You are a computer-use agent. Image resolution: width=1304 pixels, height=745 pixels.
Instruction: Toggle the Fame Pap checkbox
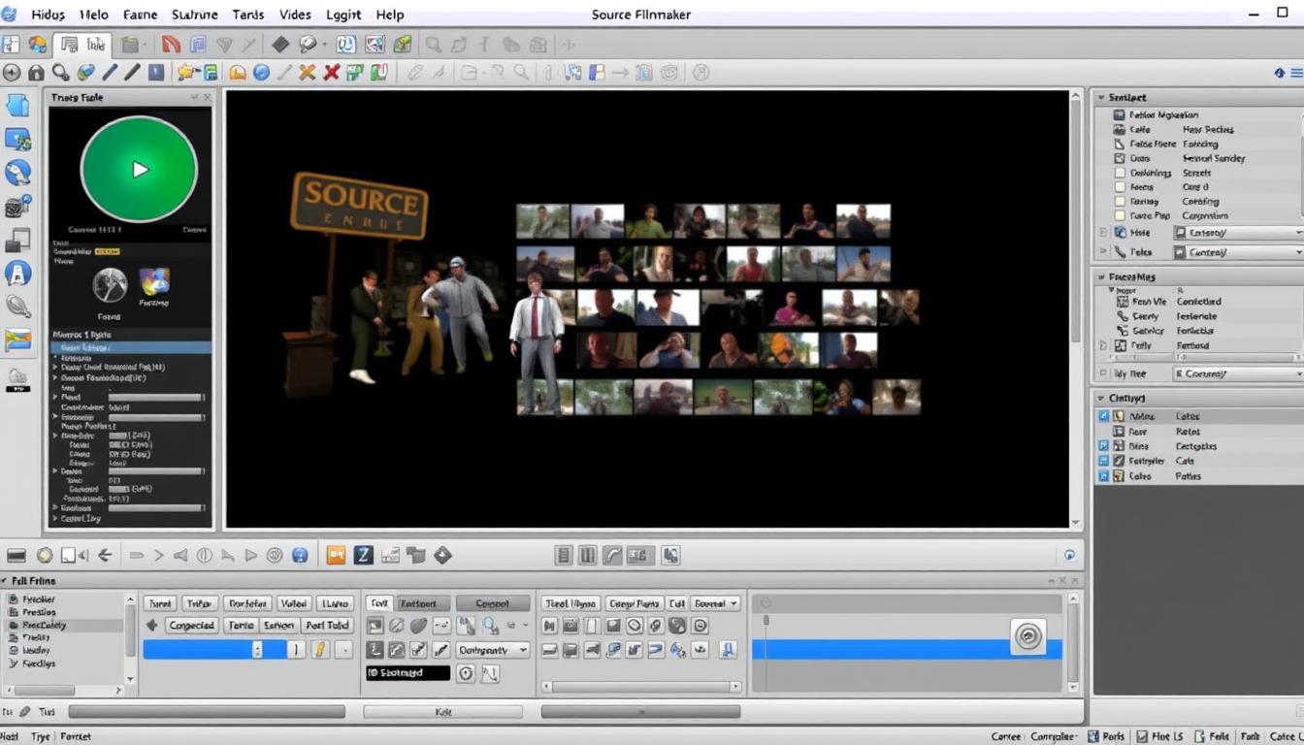tap(1120, 216)
